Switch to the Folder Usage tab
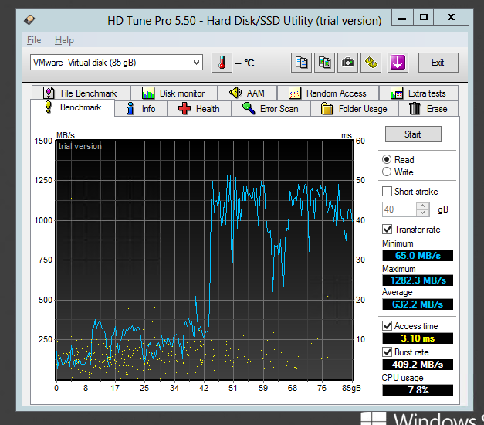 (x=354, y=109)
